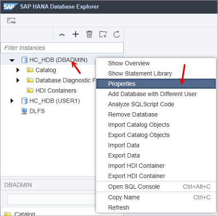This screenshot has width=218, height=216.
Task: Select the HC_HDB (DBADMIN) tree label
Action: [59, 60]
